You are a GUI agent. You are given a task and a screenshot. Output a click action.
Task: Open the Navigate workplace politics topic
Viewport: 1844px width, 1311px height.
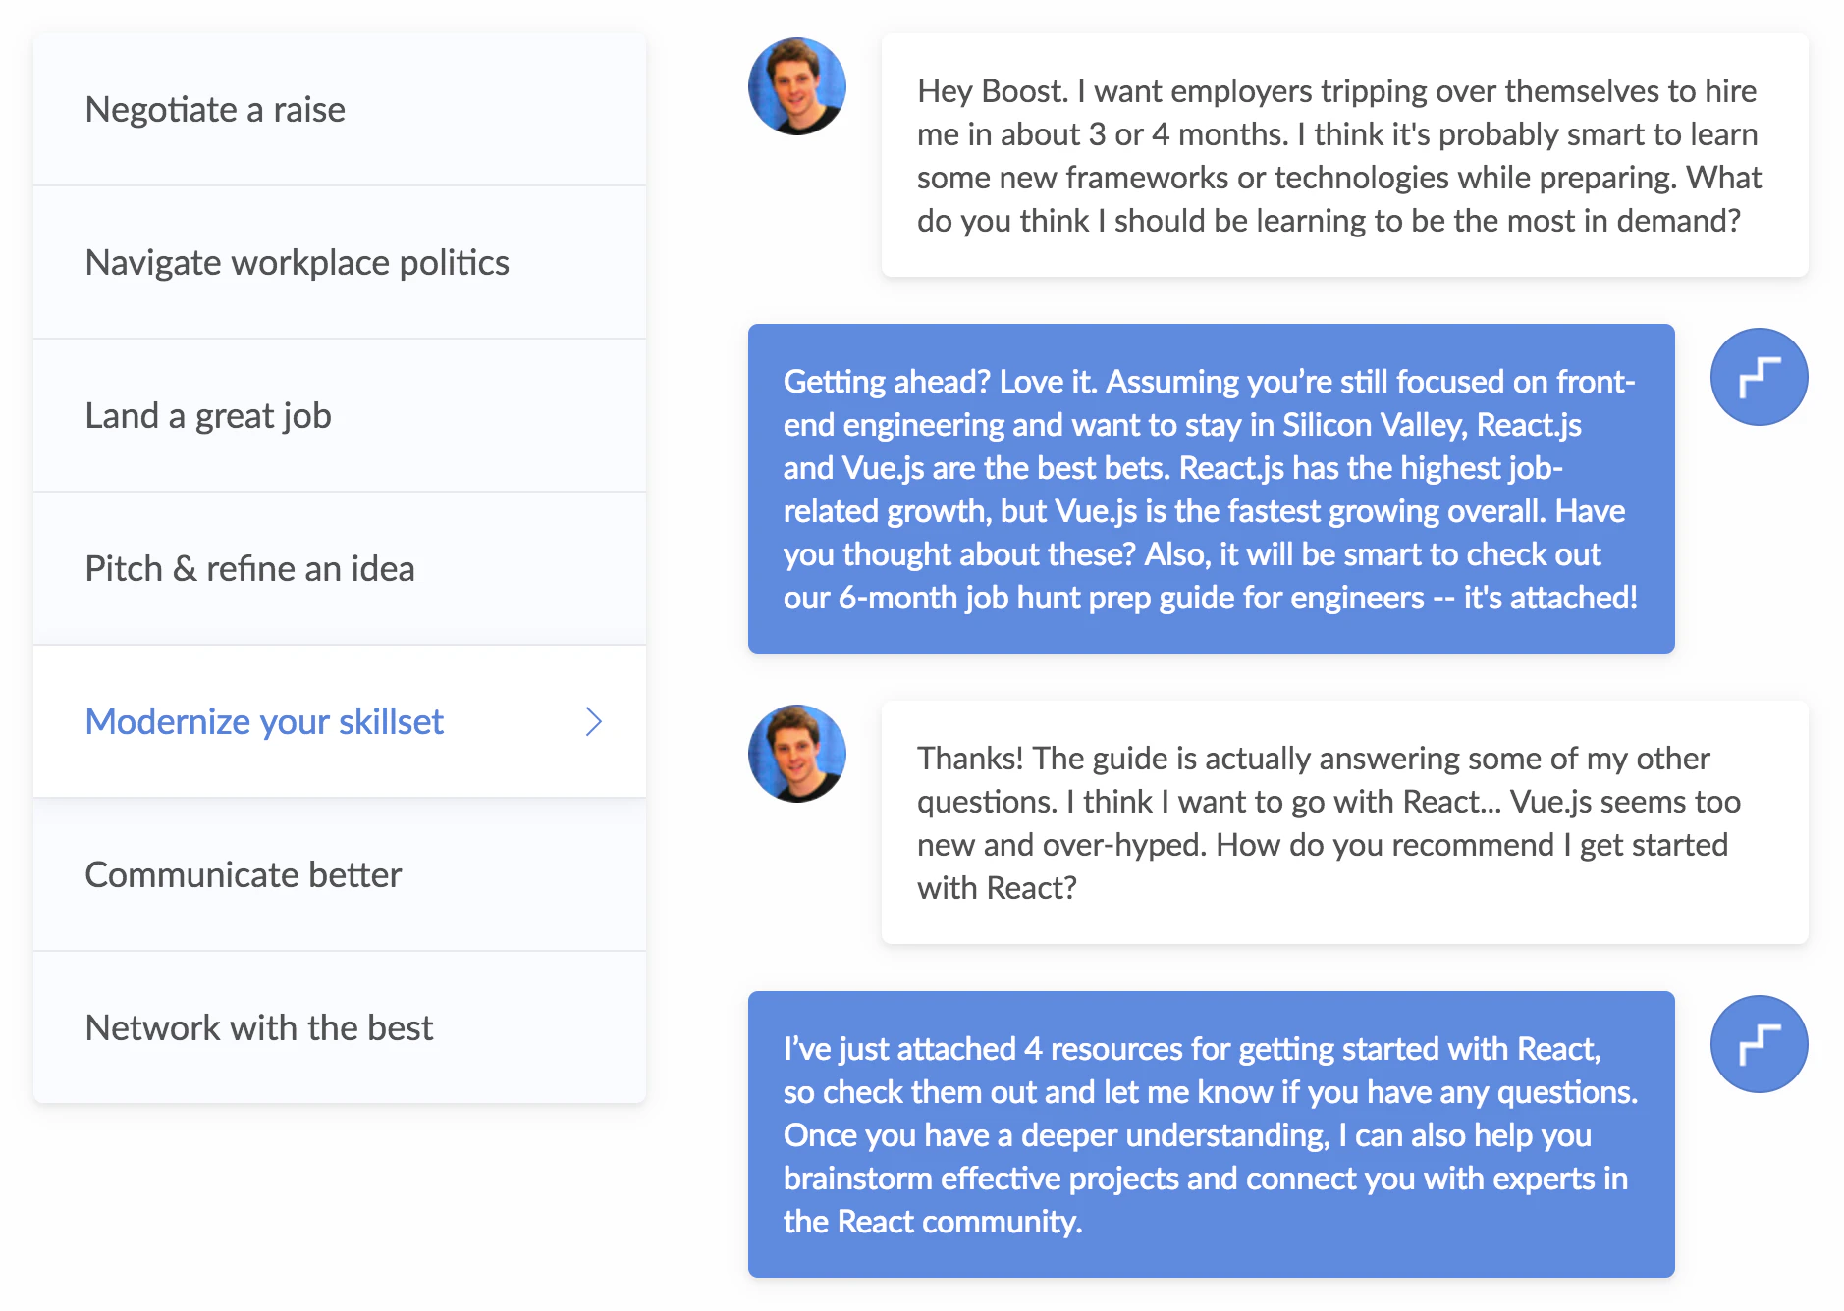[297, 263]
